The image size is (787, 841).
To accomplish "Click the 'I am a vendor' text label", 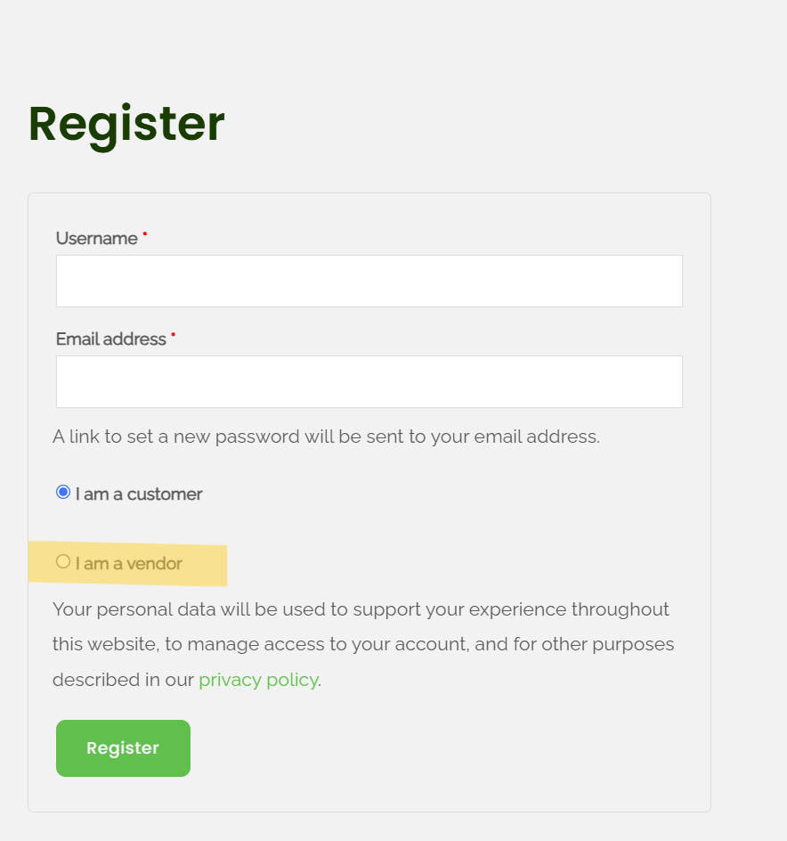I will 128,562.
